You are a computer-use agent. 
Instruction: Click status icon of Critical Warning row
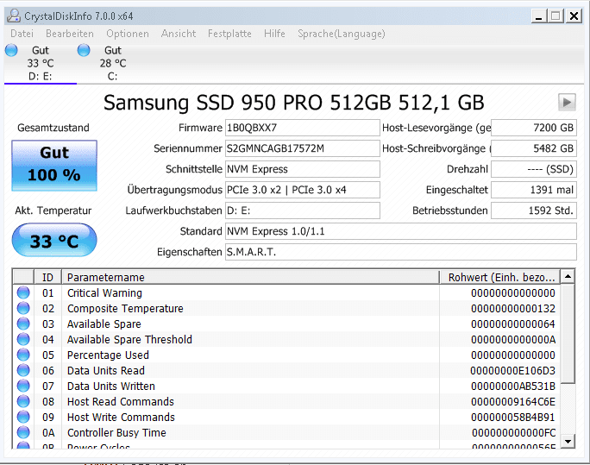(x=23, y=292)
